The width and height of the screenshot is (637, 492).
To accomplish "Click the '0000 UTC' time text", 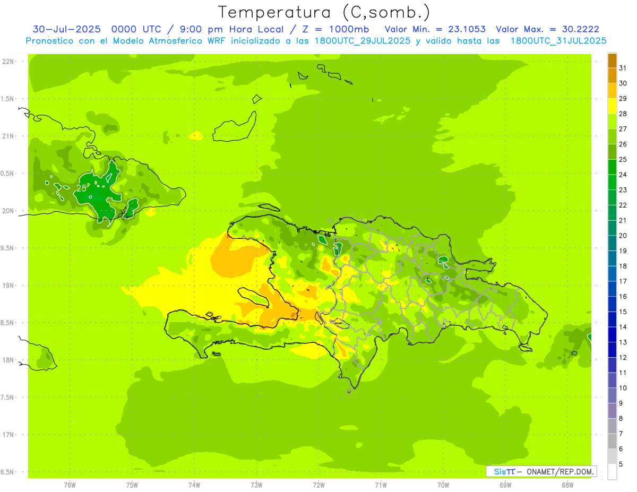I will [x=136, y=29].
